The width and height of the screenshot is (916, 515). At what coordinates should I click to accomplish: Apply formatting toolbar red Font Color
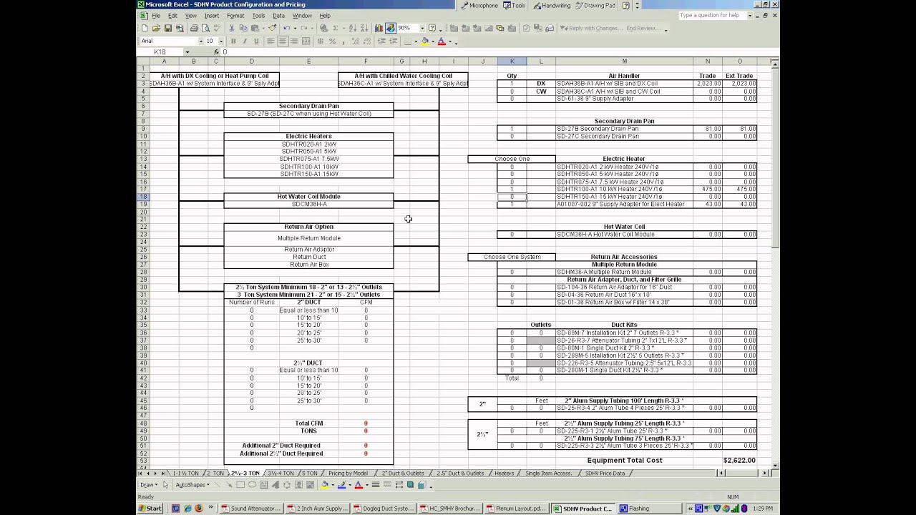(441, 41)
